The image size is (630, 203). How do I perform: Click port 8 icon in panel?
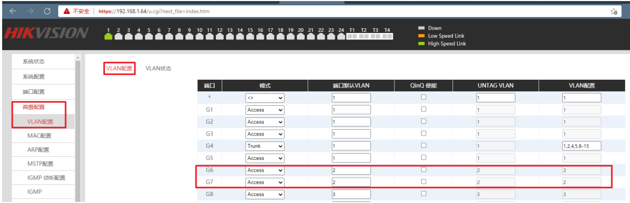coord(179,37)
